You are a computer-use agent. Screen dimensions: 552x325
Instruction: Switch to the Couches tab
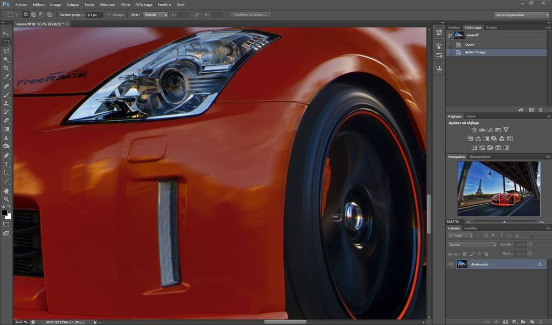pyautogui.click(x=471, y=228)
